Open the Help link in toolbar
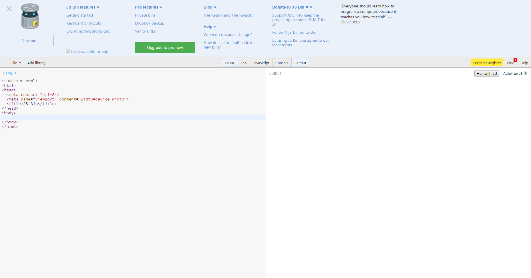 click(x=524, y=63)
